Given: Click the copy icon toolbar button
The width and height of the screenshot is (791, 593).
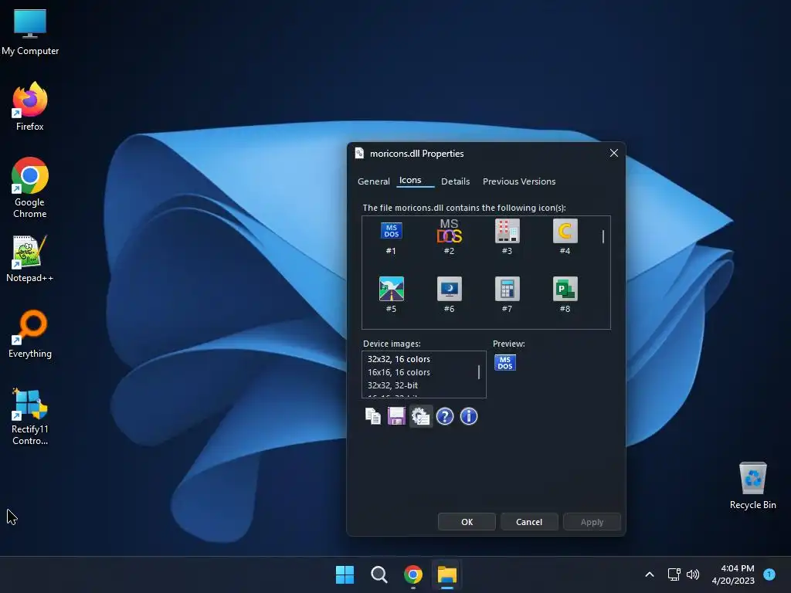Looking at the screenshot, I should click(373, 416).
